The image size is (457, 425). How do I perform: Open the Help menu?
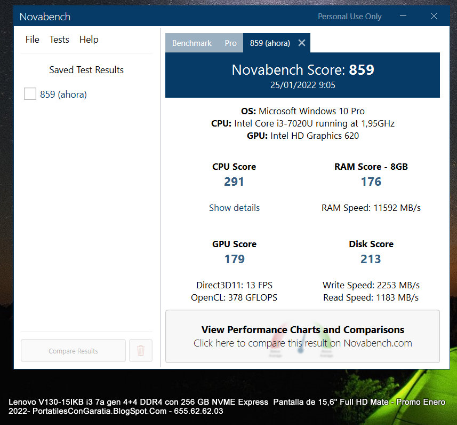(89, 40)
